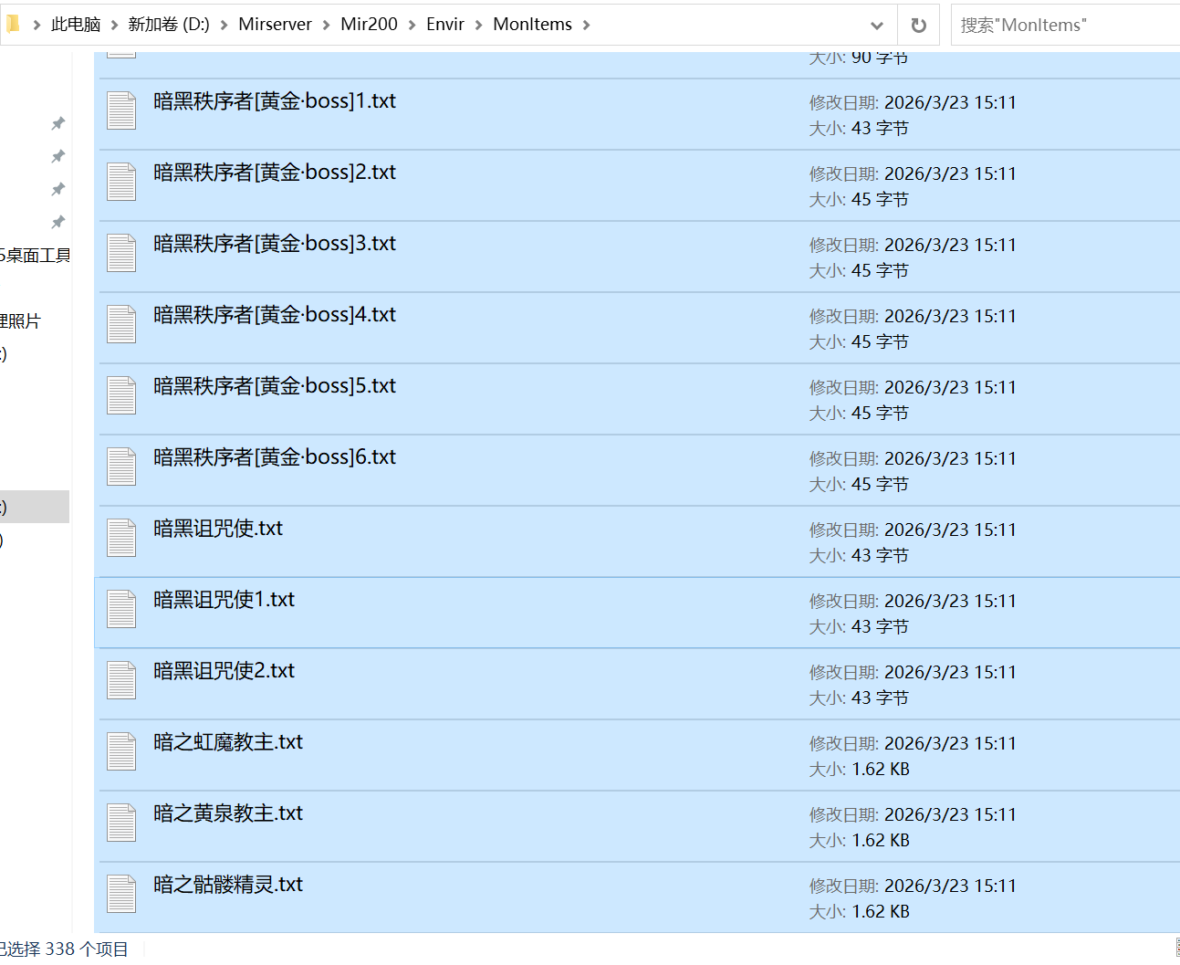Open the chevron dropdown after Mirserver
Screen dimensions: 1180x965
[327, 26]
